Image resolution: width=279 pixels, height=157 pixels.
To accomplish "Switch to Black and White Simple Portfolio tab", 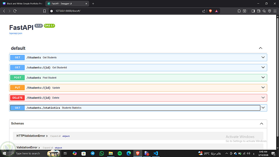I will (x=23, y=4).
